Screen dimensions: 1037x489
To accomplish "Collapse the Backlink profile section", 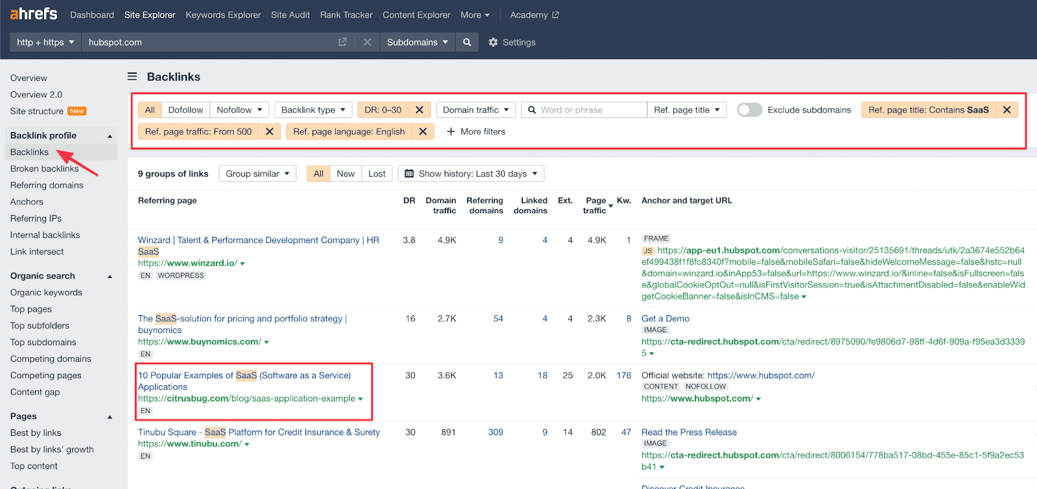I will (x=110, y=136).
